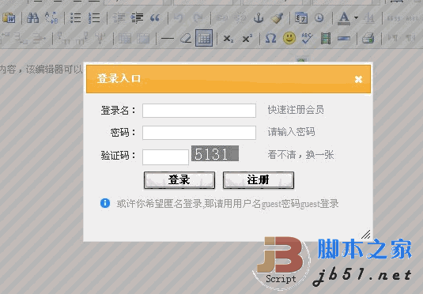The width and height of the screenshot is (423, 294).
Task: Insert an anchor using the anchor icon
Action: point(259,18)
